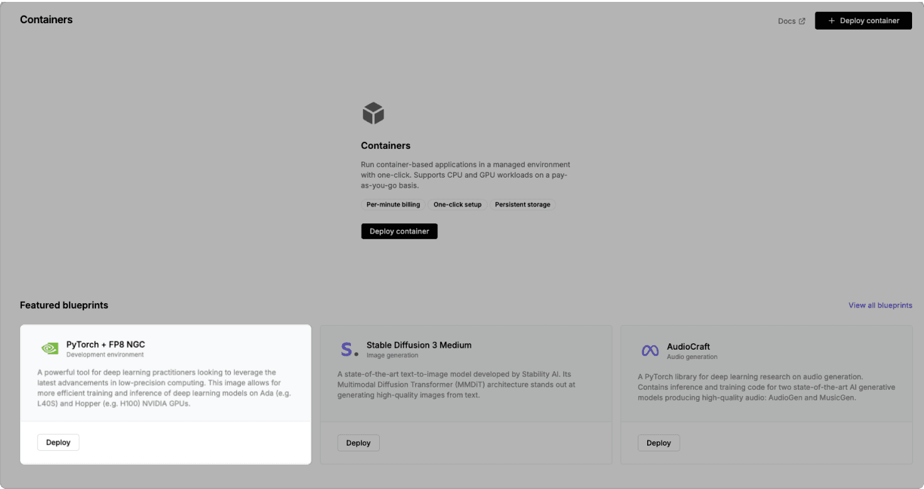Image resolution: width=924 pixels, height=489 pixels.
Task: Click the PyTorch + FP8 NGC title
Action: coord(105,345)
